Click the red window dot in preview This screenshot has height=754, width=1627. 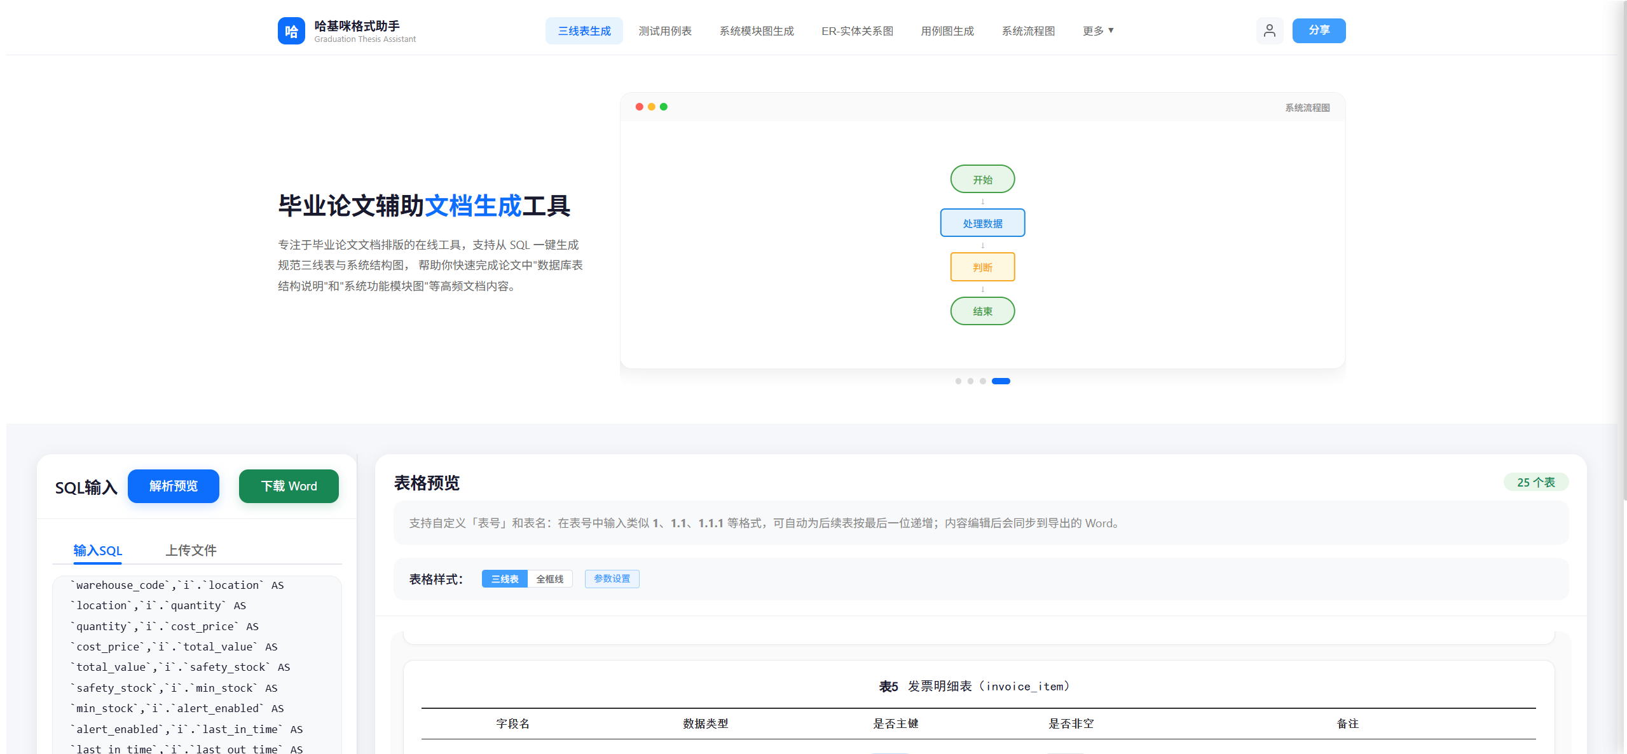pyautogui.click(x=639, y=107)
